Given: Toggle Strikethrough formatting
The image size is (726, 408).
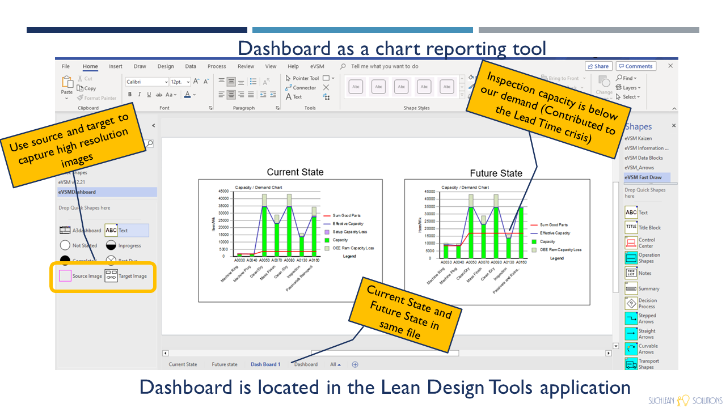Looking at the screenshot, I should tap(159, 95).
